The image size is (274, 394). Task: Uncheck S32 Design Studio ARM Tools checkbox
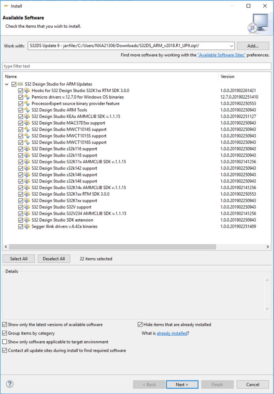(x=21, y=110)
